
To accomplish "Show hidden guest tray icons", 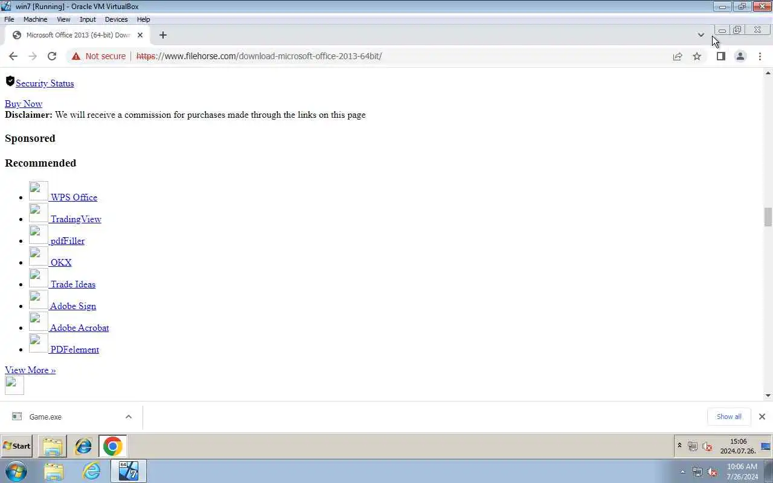I will 679,446.
